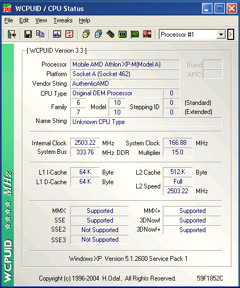Click the cyan-banded stacked windows icon
This screenshot has height=288, width=240.
click(98, 35)
